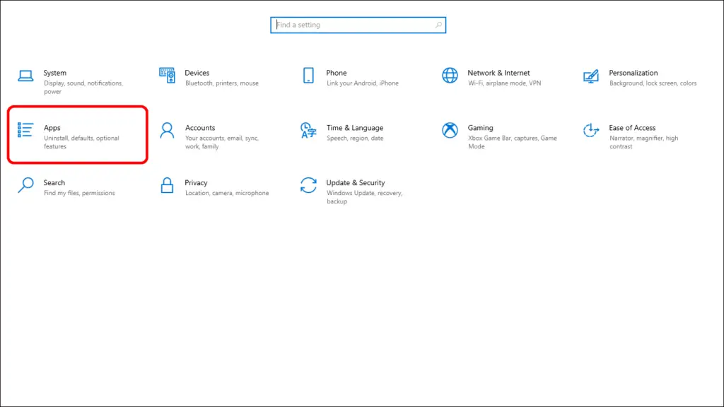Click the Apps list icon

(25, 130)
